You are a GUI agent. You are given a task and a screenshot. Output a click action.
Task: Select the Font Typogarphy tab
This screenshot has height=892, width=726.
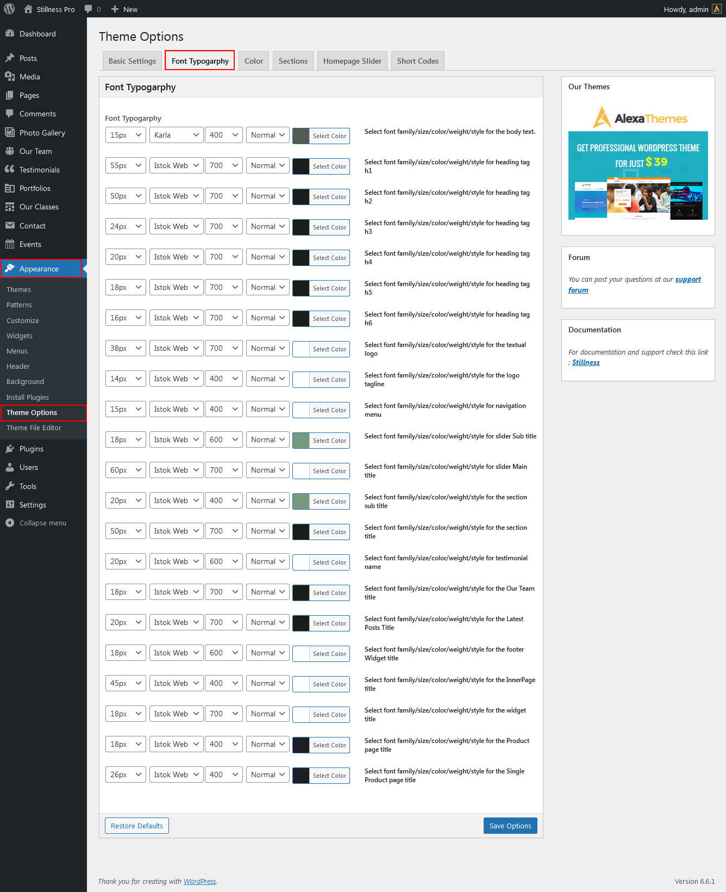(200, 61)
